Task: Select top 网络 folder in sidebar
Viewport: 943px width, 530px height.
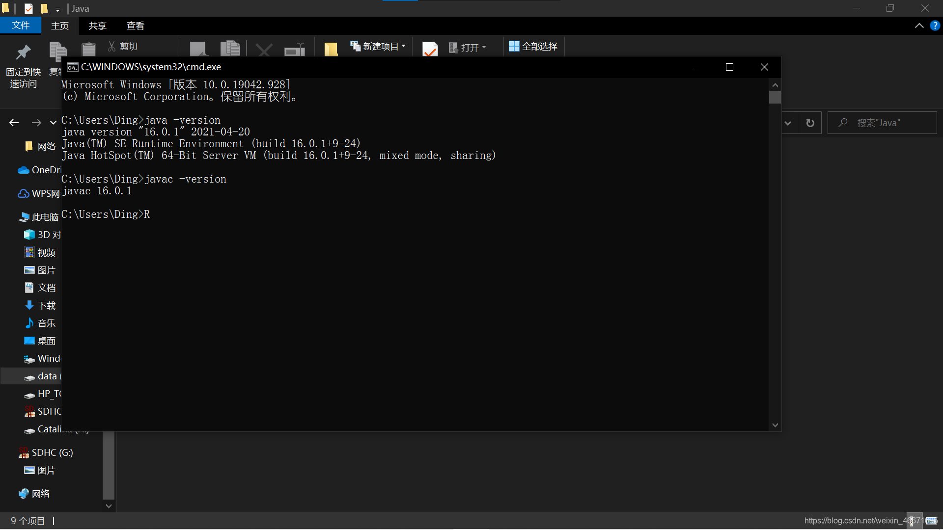Action: tap(40, 146)
